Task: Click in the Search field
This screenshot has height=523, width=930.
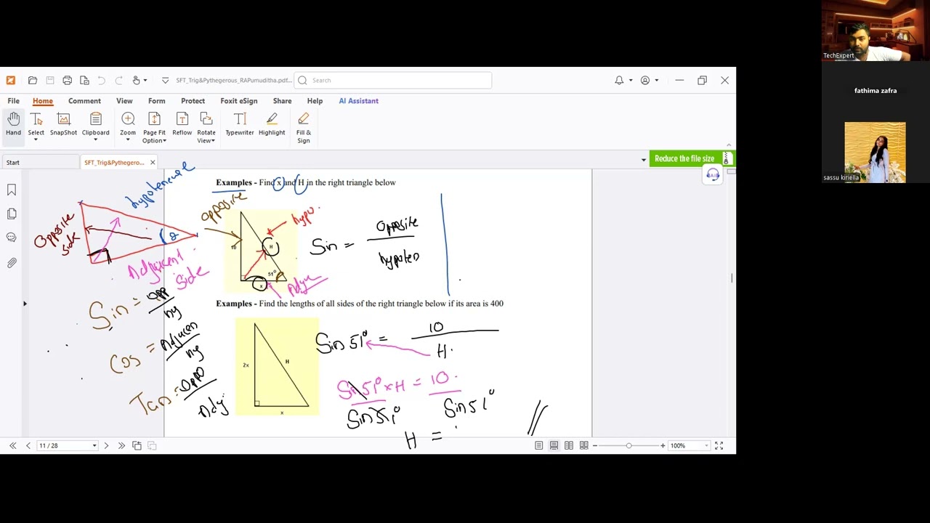Action: 393,81
